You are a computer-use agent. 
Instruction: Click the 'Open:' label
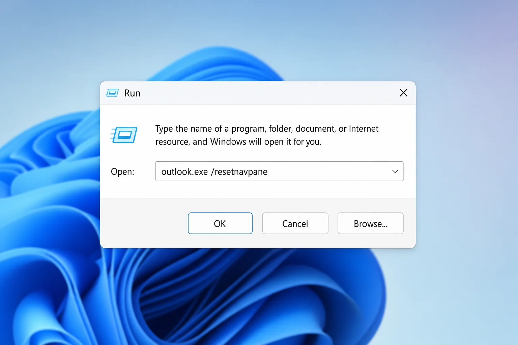click(x=122, y=172)
